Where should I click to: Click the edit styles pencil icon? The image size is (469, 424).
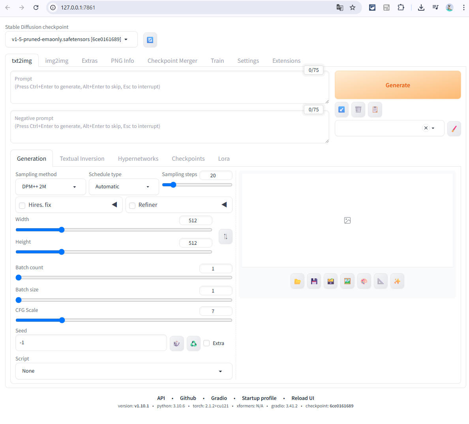coord(454,128)
